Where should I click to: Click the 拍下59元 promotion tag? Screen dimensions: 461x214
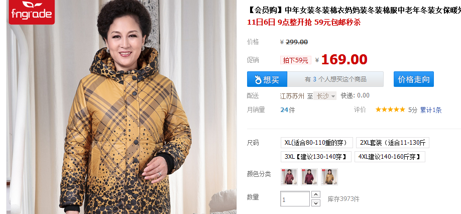tap(295, 60)
